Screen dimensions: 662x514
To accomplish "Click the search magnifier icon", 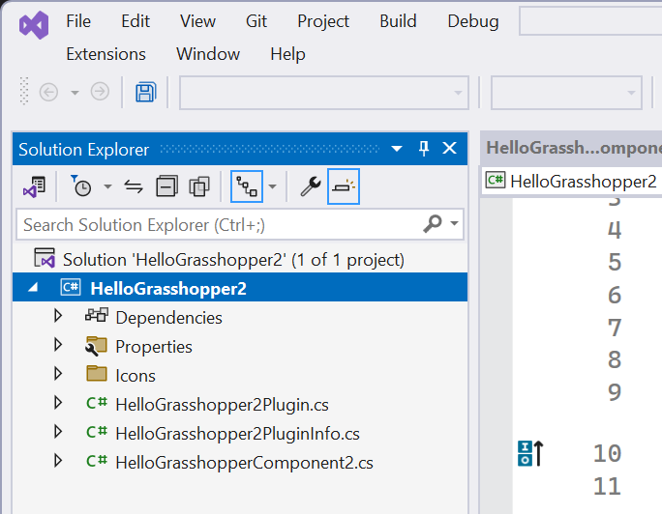I will pyautogui.click(x=433, y=224).
